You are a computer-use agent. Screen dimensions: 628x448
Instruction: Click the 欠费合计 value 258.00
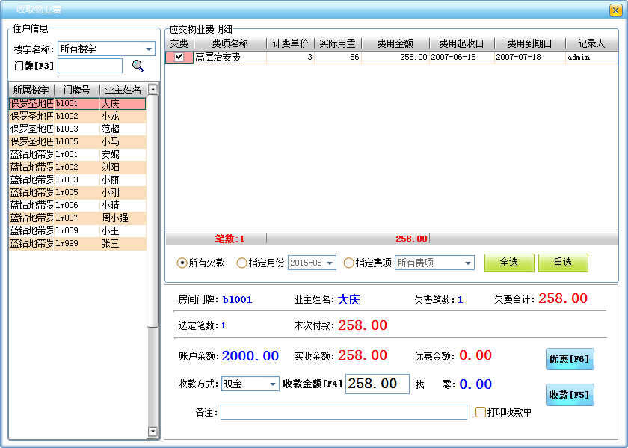(x=563, y=298)
